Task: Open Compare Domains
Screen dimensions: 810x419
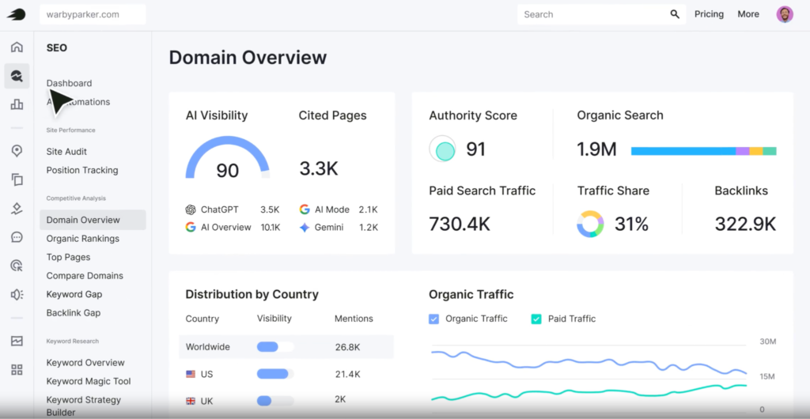Action: [85, 276]
